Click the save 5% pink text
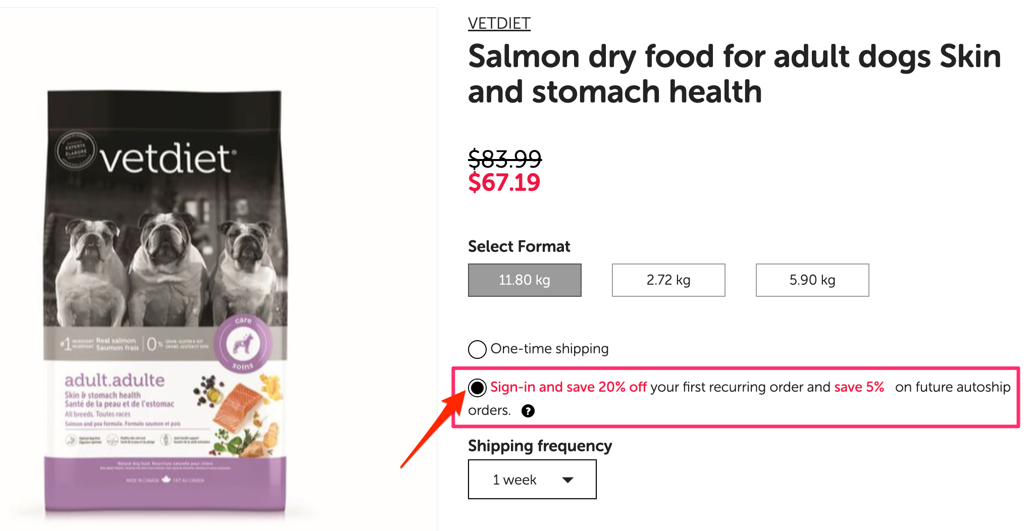The image size is (1035, 531). [x=859, y=387]
